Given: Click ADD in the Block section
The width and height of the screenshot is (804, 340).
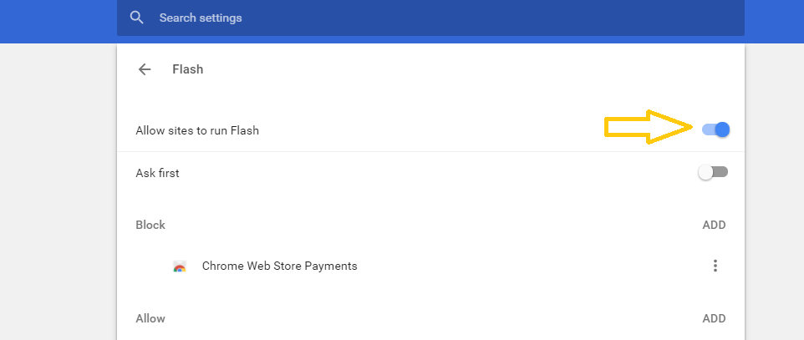Looking at the screenshot, I should 714,225.
